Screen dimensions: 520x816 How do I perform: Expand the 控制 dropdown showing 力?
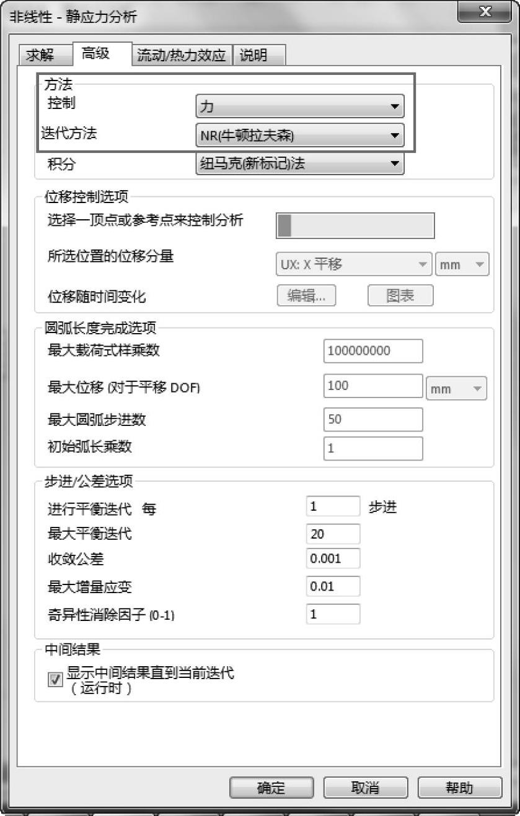(x=300, y=106)
